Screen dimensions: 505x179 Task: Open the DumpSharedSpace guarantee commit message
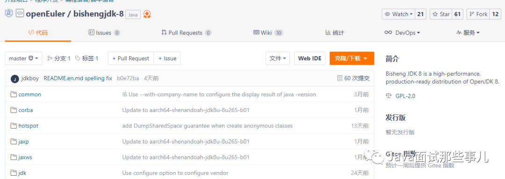[x=208, y=126]
